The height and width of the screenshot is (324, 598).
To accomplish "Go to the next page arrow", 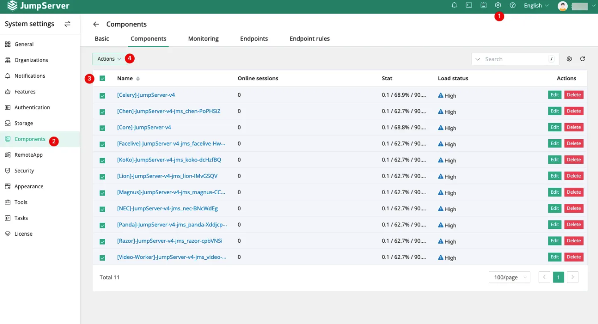I will pyautogui.click(x=573, y=277).
